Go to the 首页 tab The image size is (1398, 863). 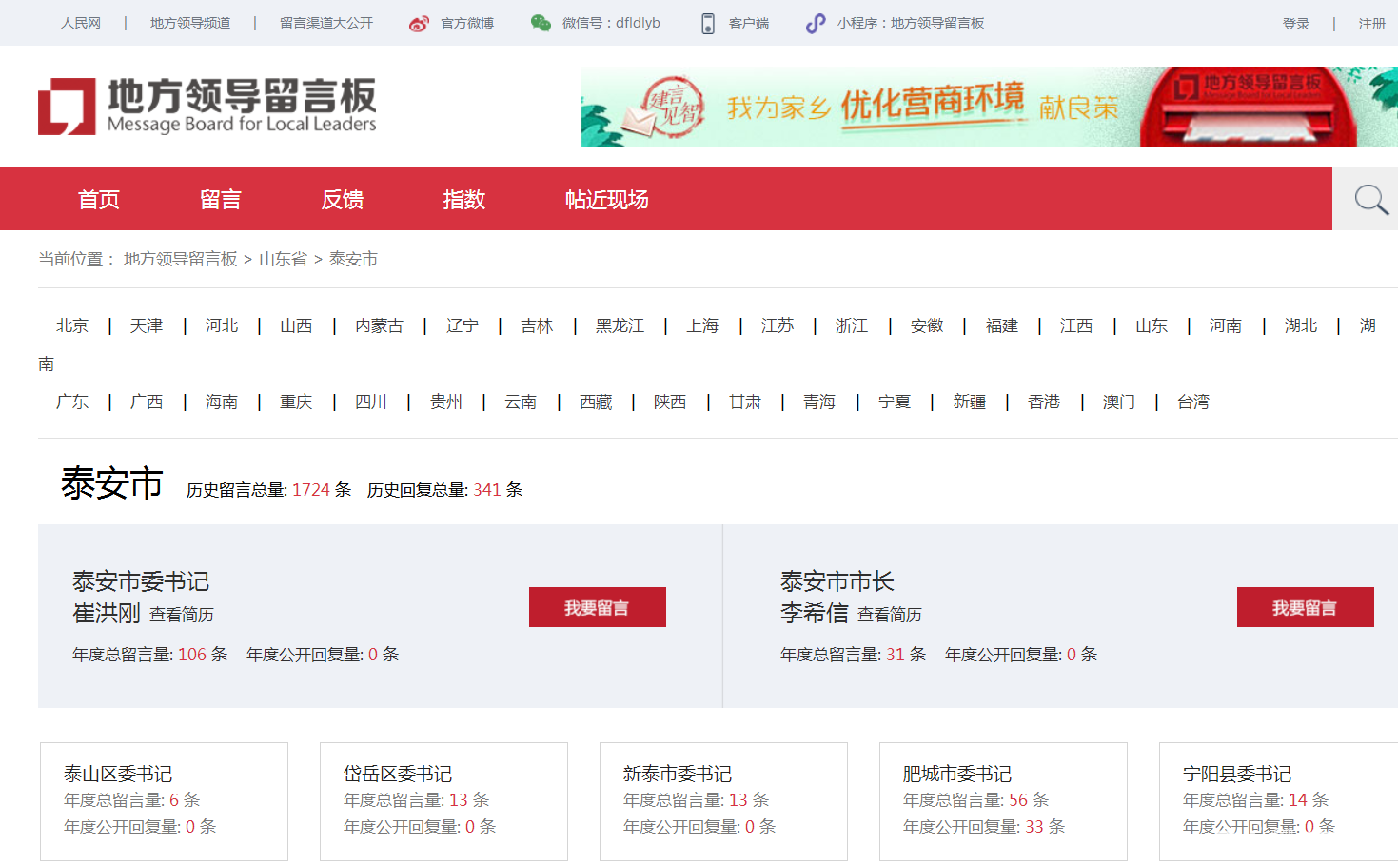[99, 200]
